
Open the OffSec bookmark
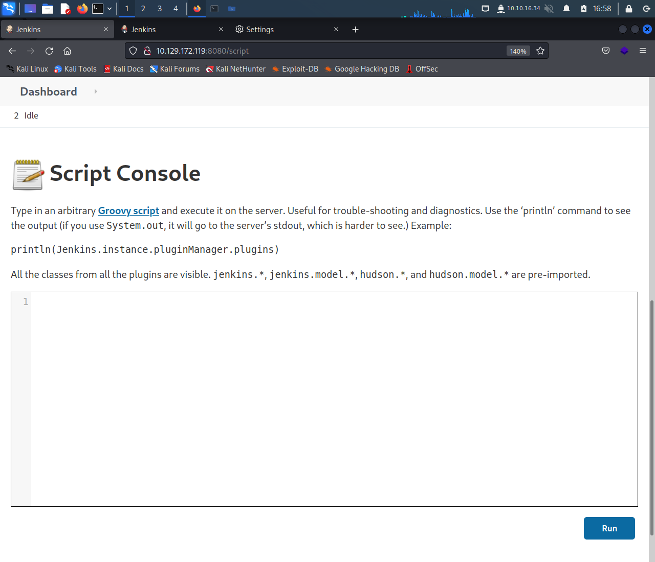pos(422,69)
